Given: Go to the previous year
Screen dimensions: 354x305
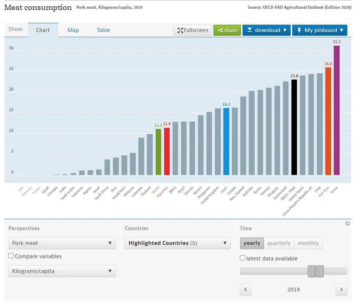Looking at the screenshot, I should [245, 290].
